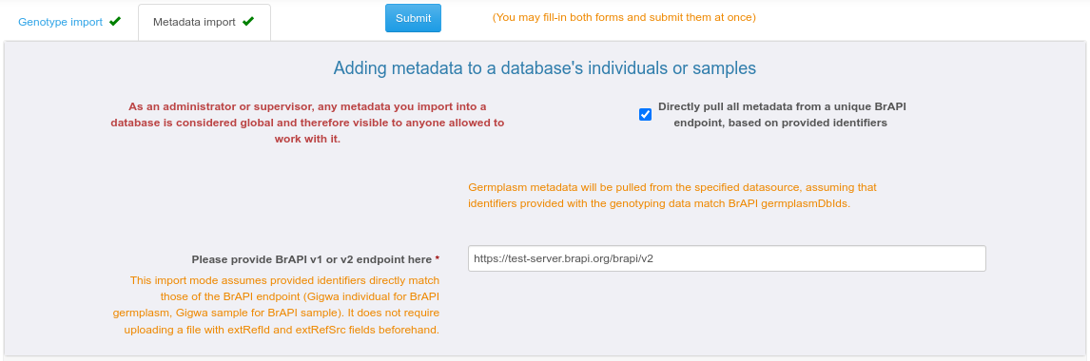Image resolution: width=1090 pixels, height=361 pixels.
Task: Focus the BrAPI endpoint URL input field
Action: tap(727, 258)
